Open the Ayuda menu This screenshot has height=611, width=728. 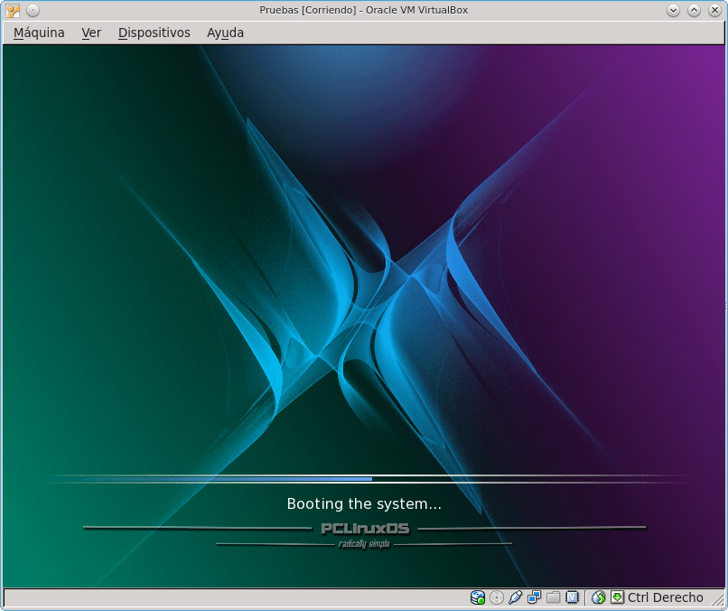coord(225,33)
